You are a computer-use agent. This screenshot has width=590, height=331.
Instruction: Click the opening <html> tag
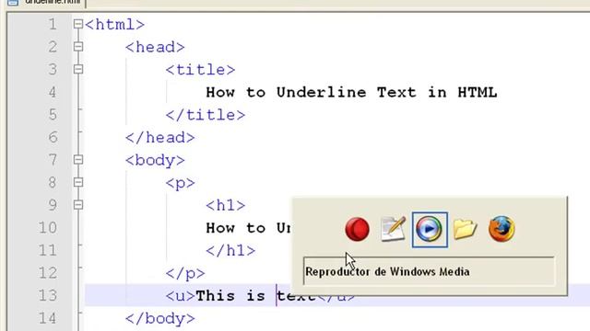pyautogui.click(x=114, y=25)
